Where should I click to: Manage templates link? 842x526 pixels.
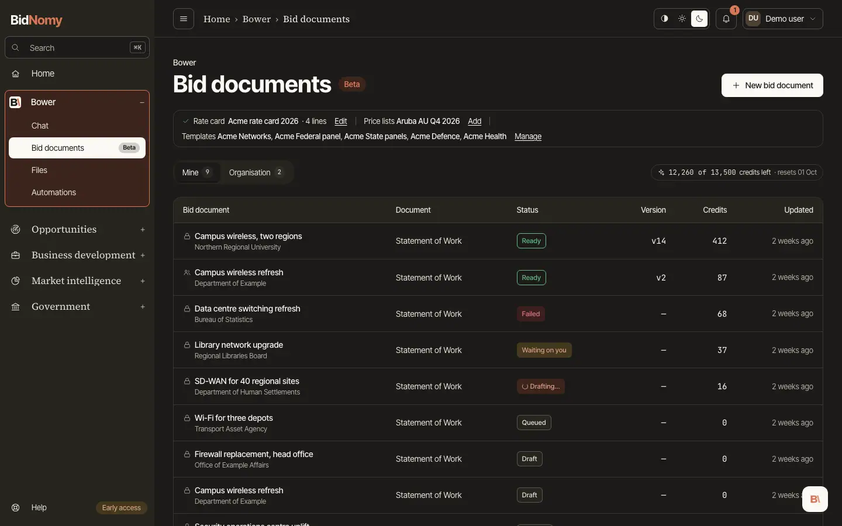click(x=528, y=137)
